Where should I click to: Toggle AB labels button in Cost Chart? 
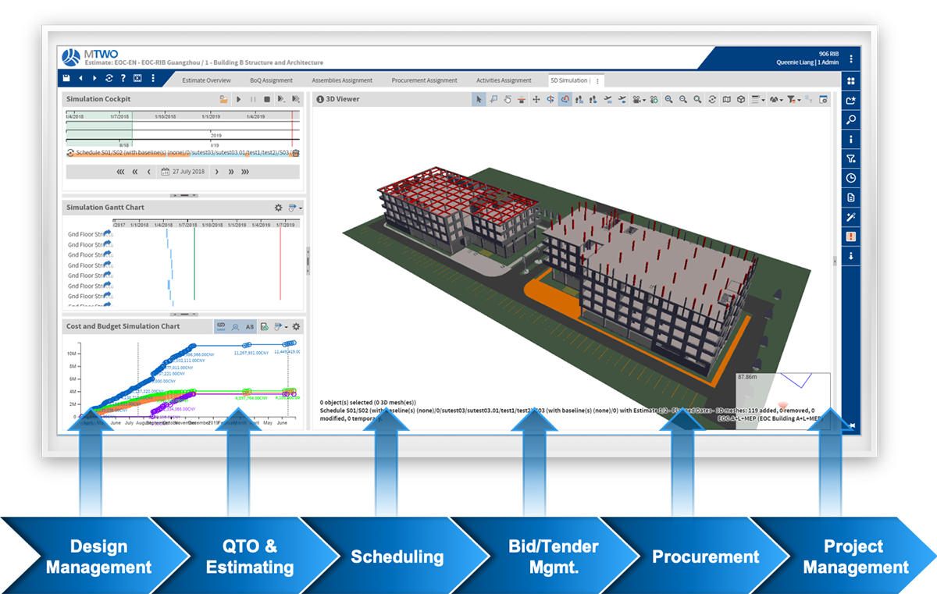pos(250,326)
